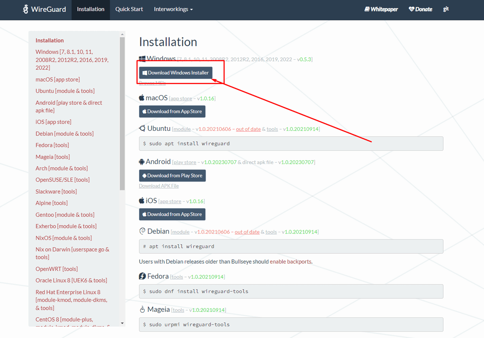Select Arch [module & tools] in sidebar
This screenshot has width=484, height=338.
pyautogui.click(x=62, y=168)
